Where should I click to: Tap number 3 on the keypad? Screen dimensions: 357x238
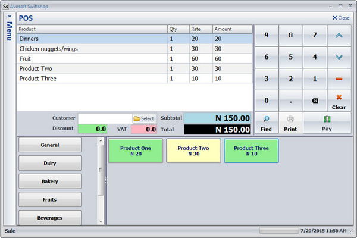tap(267, 79)
